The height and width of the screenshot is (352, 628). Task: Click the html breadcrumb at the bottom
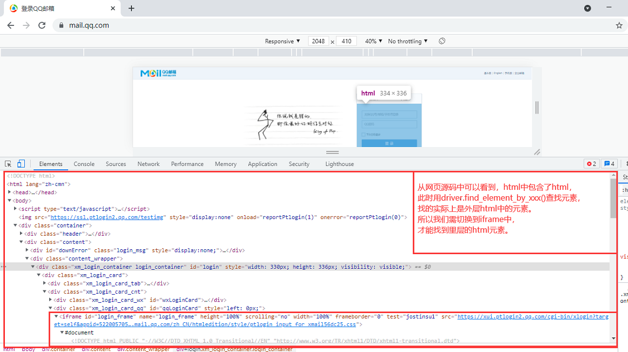coord(10,349)
